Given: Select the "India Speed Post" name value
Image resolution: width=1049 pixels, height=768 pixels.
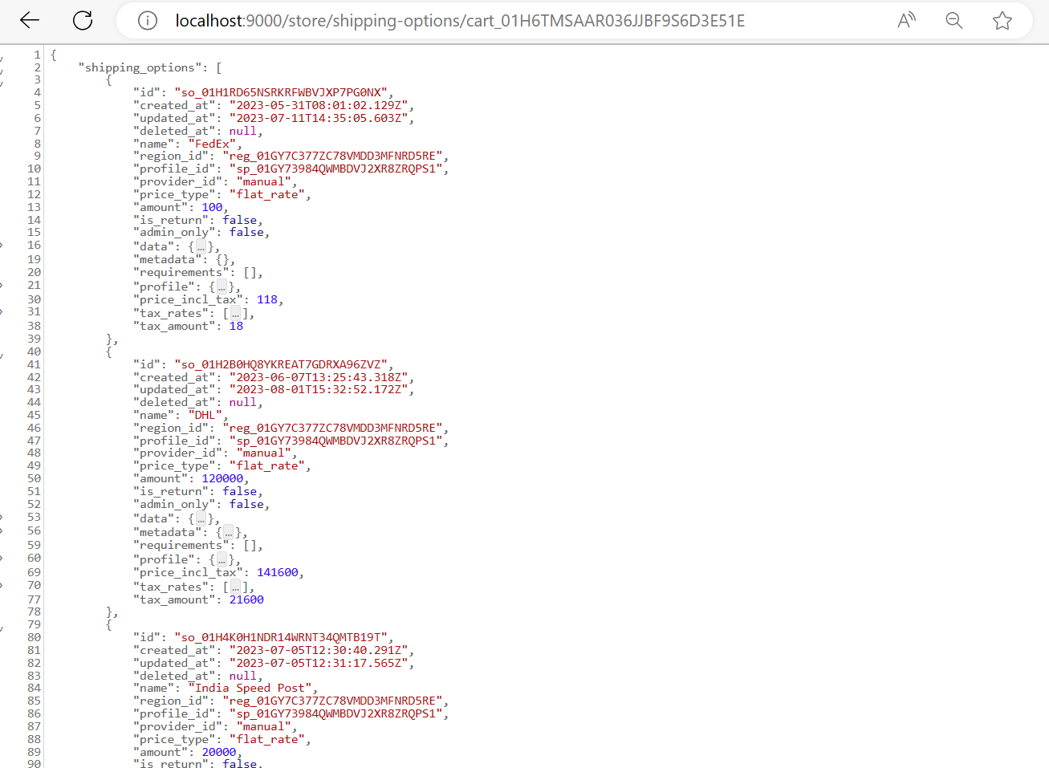Looking at the screenshot, I should point(251,688).
